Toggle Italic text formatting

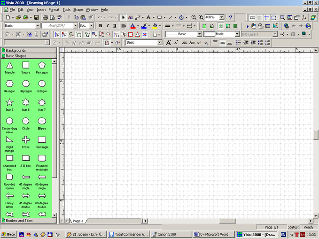pyautogui.click(x=108, y=26)
